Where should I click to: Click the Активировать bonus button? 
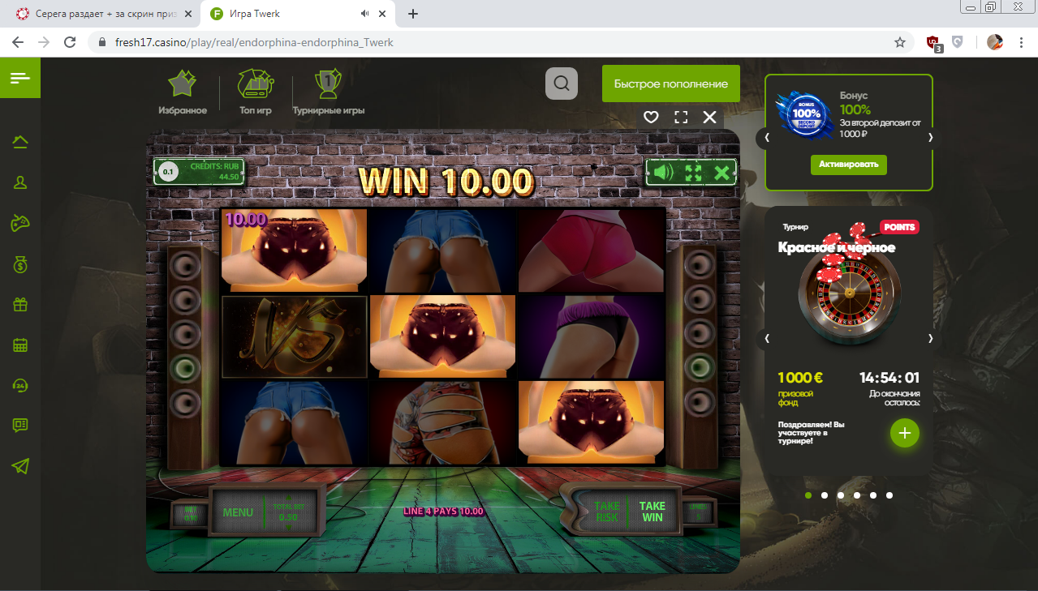pos(849,165)
